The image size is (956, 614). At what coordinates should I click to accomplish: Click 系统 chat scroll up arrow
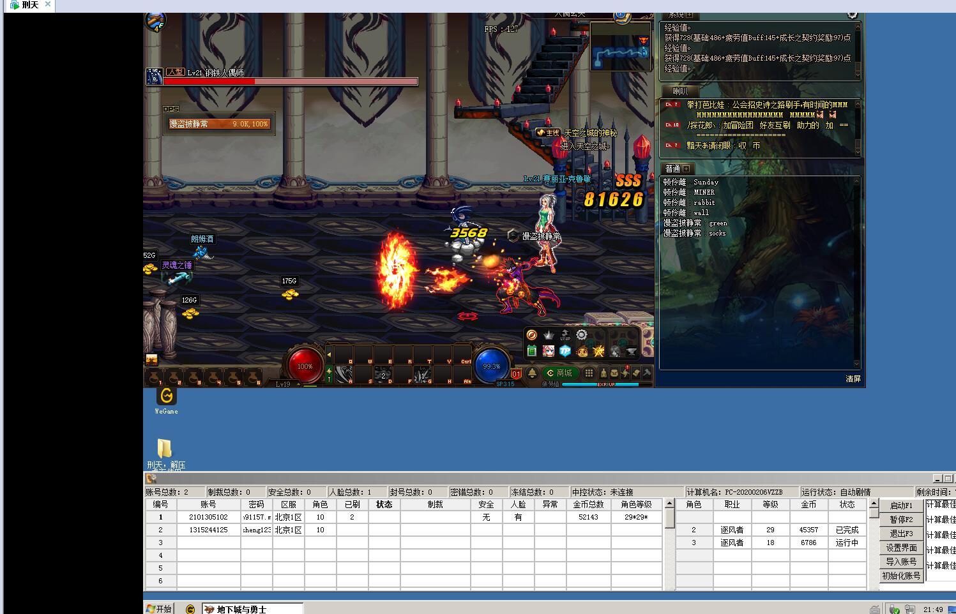click(x=858, y=27)
